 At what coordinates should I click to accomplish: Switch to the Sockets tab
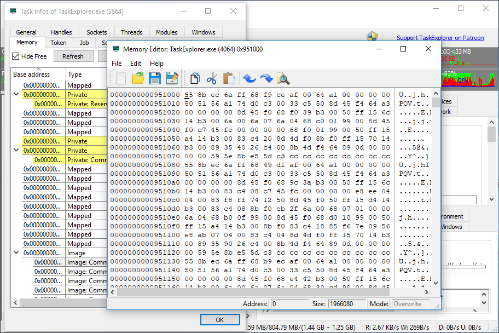pyautogui.click(x=97, y=32)
